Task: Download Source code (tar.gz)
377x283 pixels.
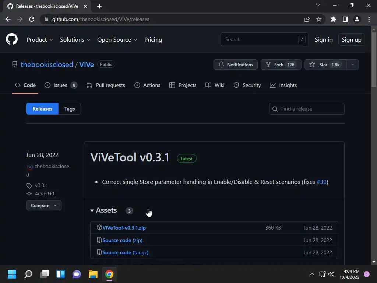Action: coord(125,252)
